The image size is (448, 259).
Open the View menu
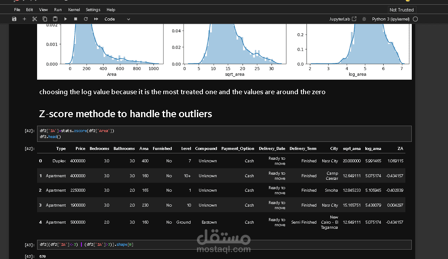[43, 10]
